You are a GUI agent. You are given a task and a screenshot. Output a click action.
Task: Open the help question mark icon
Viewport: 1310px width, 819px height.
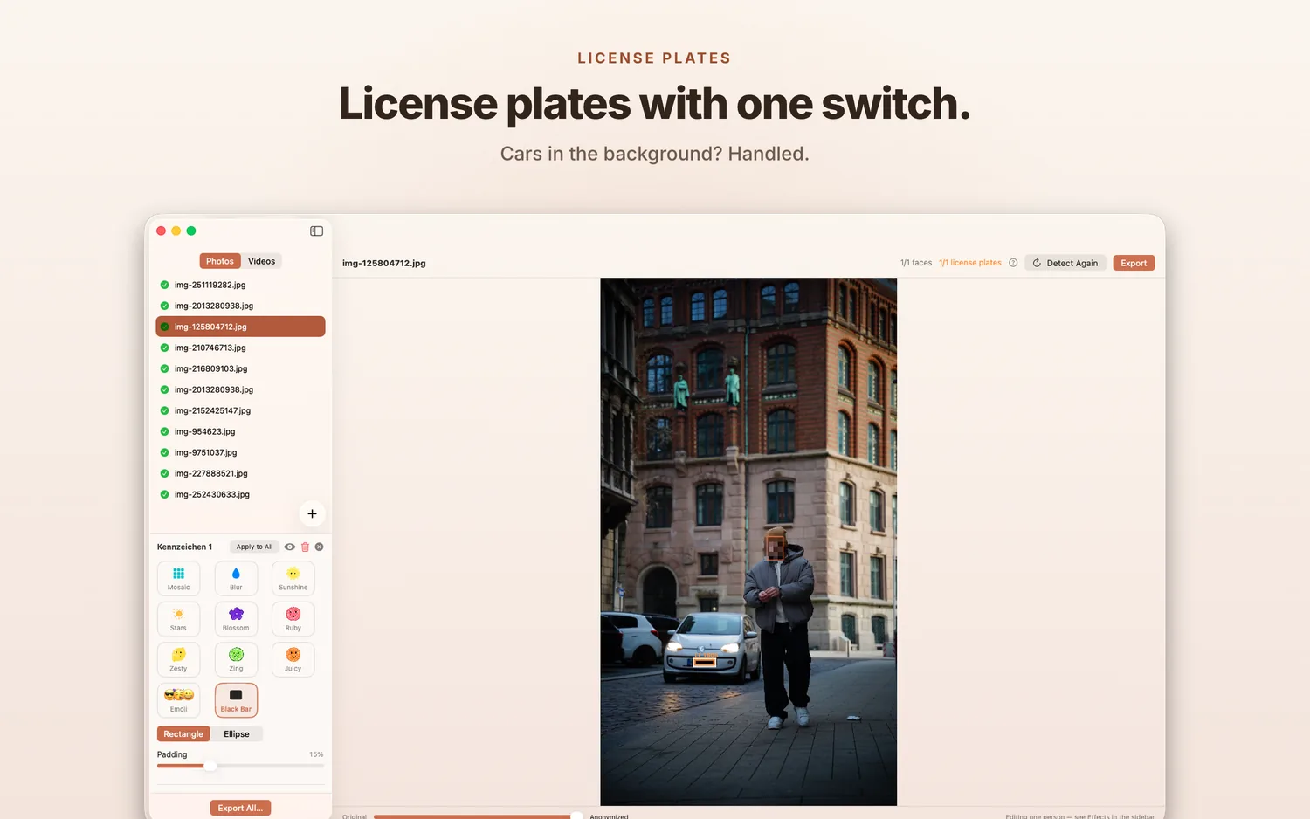point(1013,263)
